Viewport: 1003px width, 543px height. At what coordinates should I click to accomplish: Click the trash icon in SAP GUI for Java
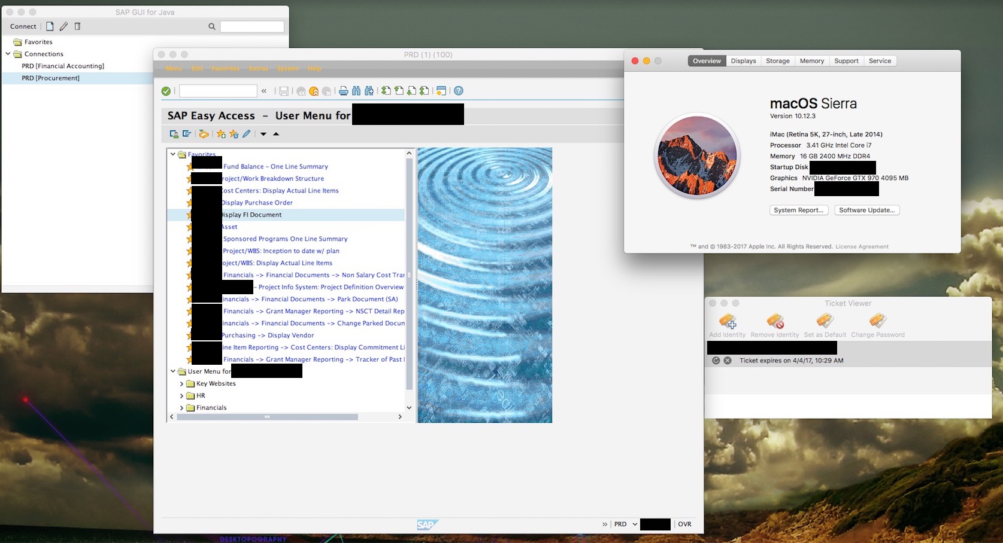click(x=77, y=26)
